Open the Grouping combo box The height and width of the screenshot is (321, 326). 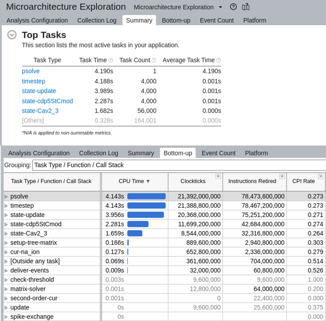click(178, 165)
